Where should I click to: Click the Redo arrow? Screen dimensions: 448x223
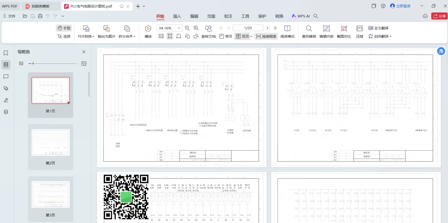[55, 16]
